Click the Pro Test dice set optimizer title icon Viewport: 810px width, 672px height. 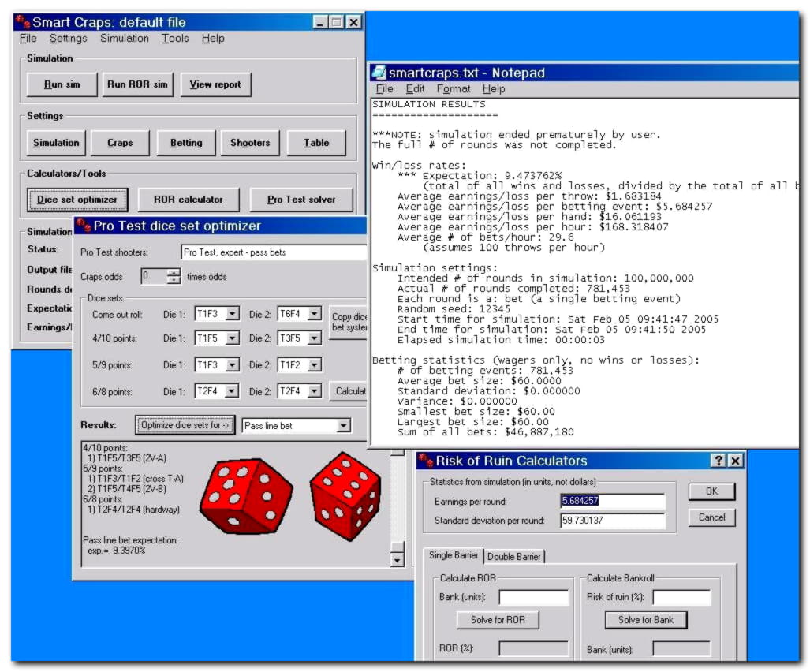coord(83,226)
